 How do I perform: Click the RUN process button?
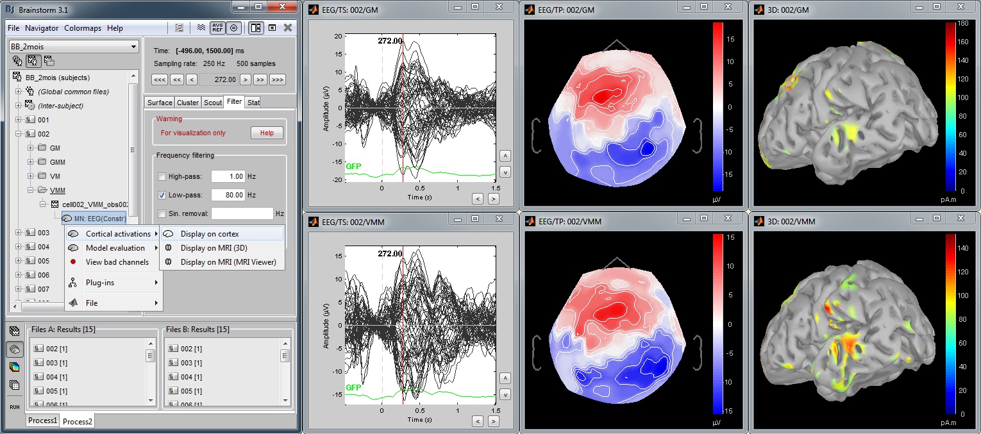pos(14,406)
